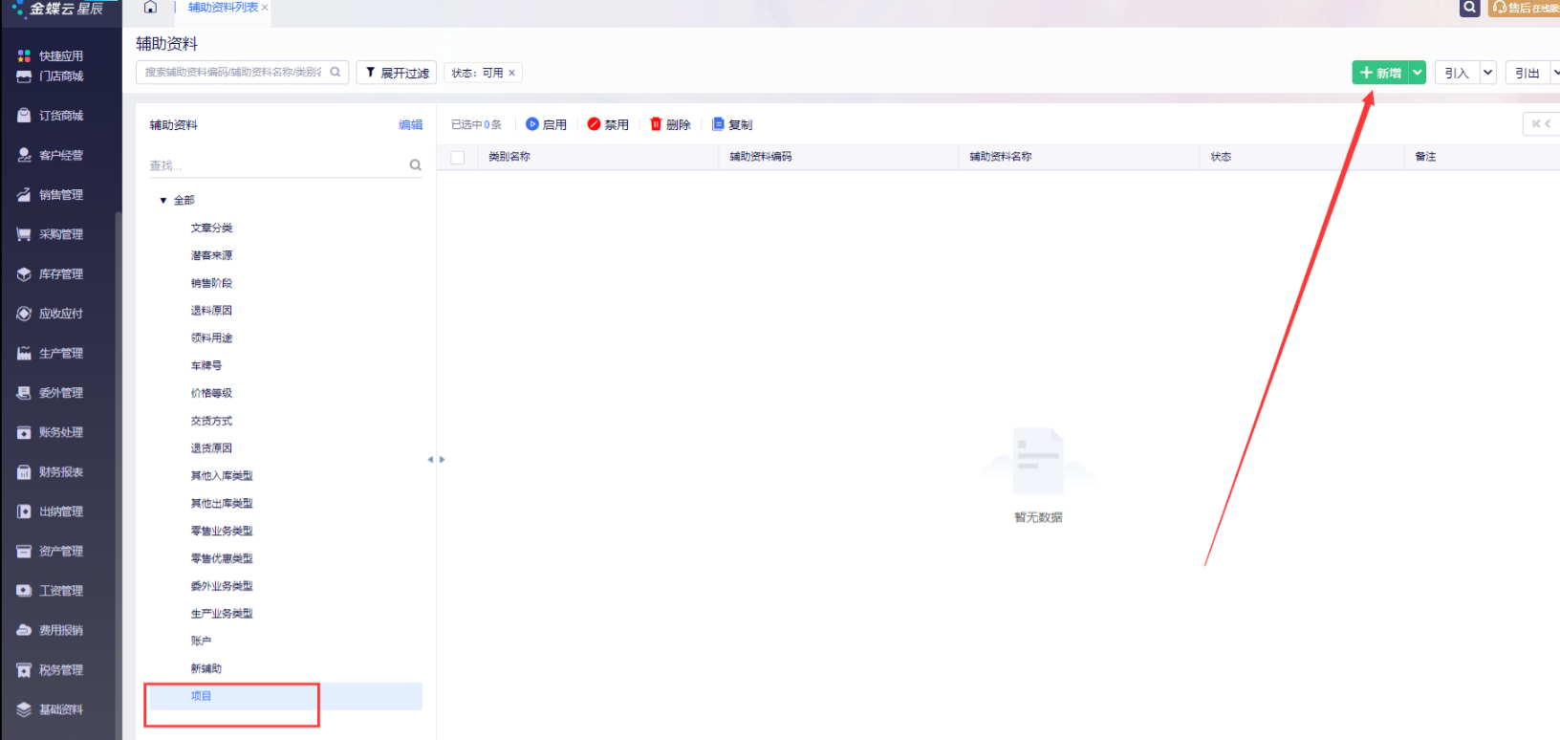Select 项目 in tree
The width and height of the screenshot is (1560, 740).
(x=286, y=696)
